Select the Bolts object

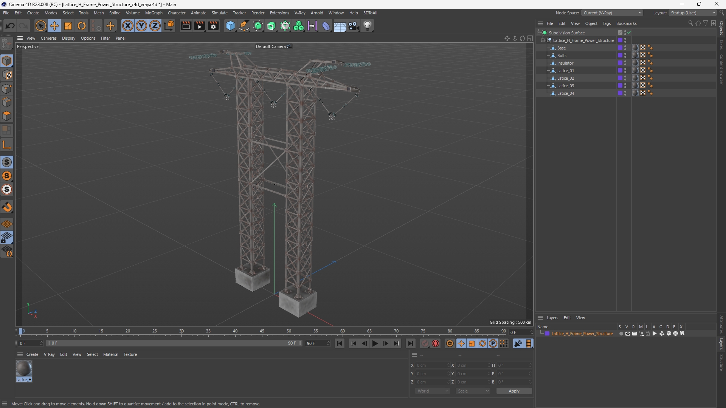point(562,56)
